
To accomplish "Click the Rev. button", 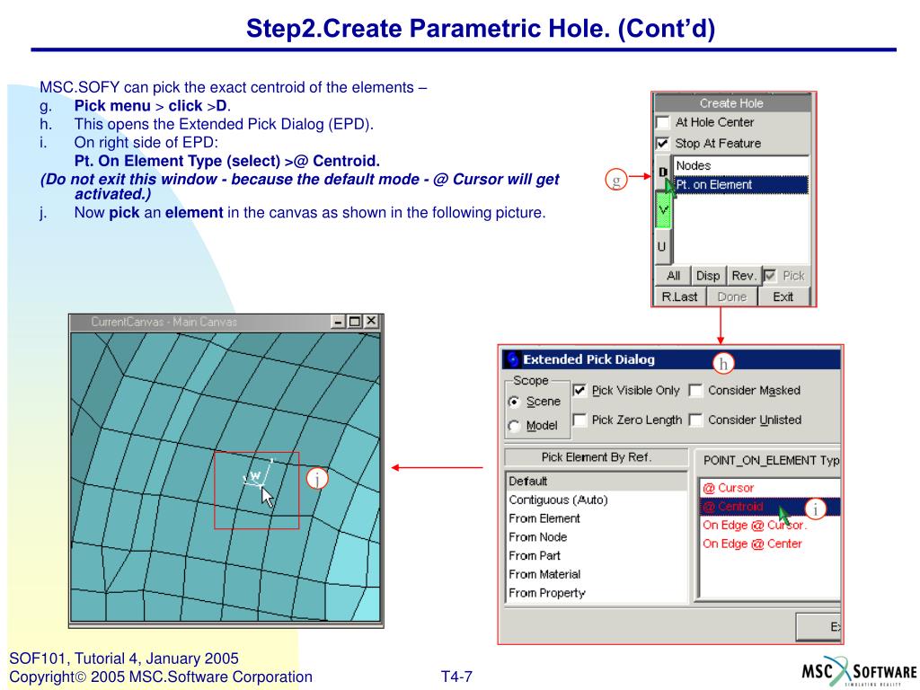I will click(743, 276).
